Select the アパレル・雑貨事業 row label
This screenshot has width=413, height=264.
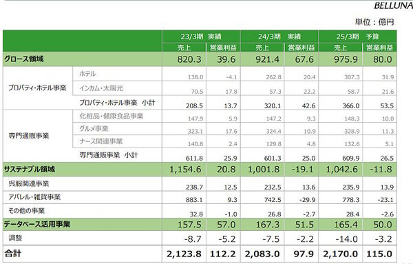(34, 197)
